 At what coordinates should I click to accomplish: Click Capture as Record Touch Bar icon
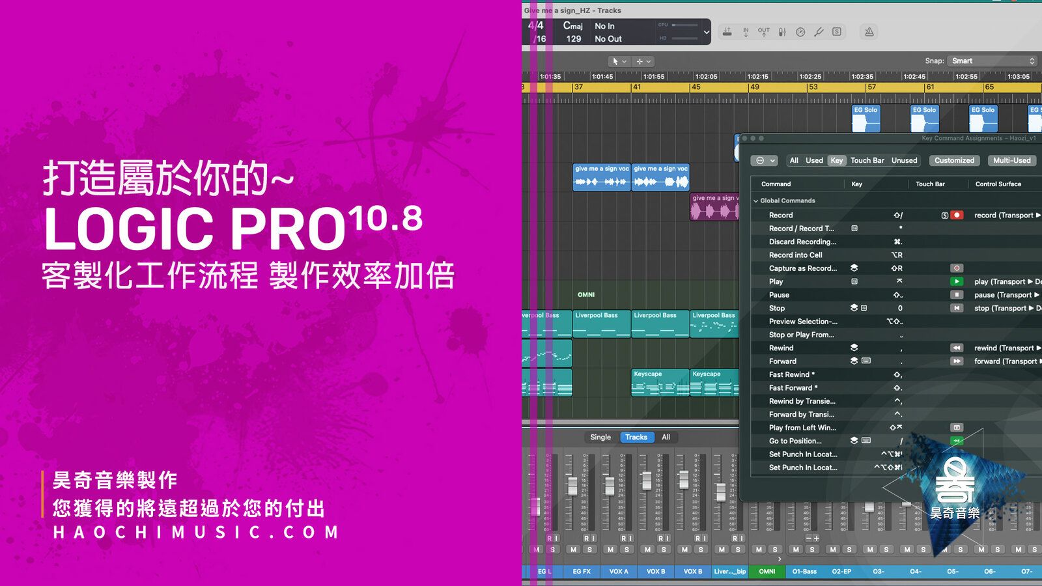957,268
